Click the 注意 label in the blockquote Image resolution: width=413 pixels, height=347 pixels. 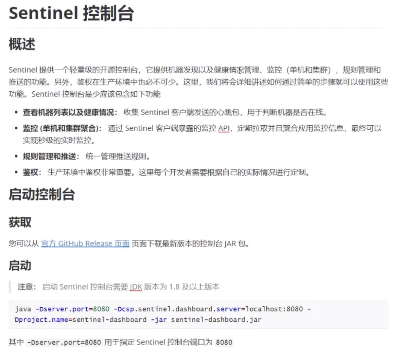pyautogui.click(x=27, y=287)
